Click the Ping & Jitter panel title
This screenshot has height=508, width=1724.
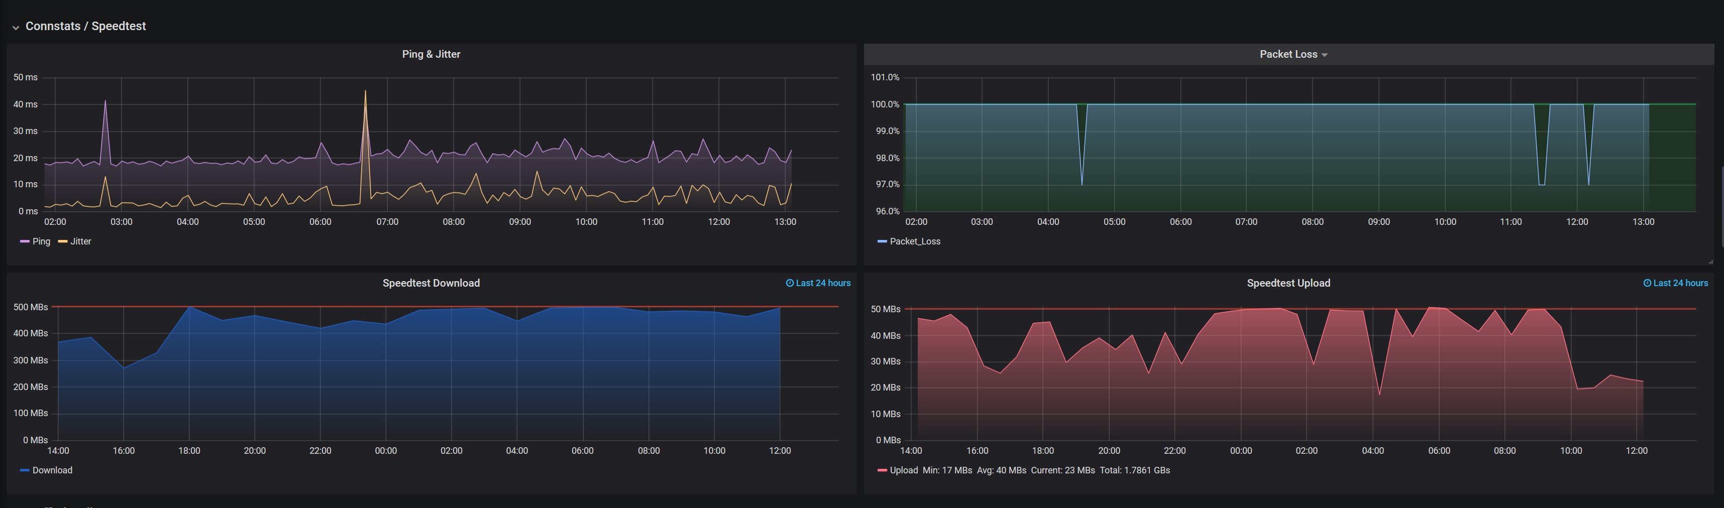coord(431,54)
